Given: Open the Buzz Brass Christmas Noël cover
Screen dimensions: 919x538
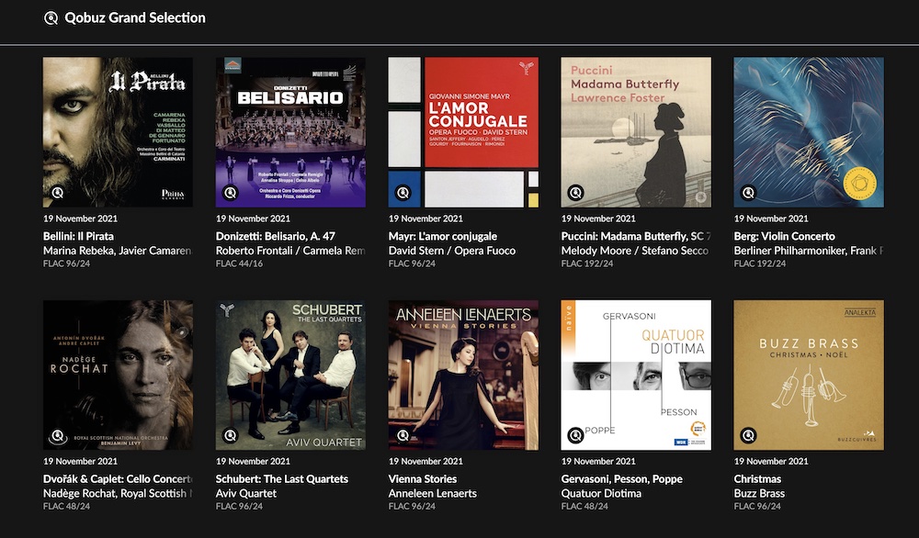Looking at the screenshot, I should (x=809, y=375).
